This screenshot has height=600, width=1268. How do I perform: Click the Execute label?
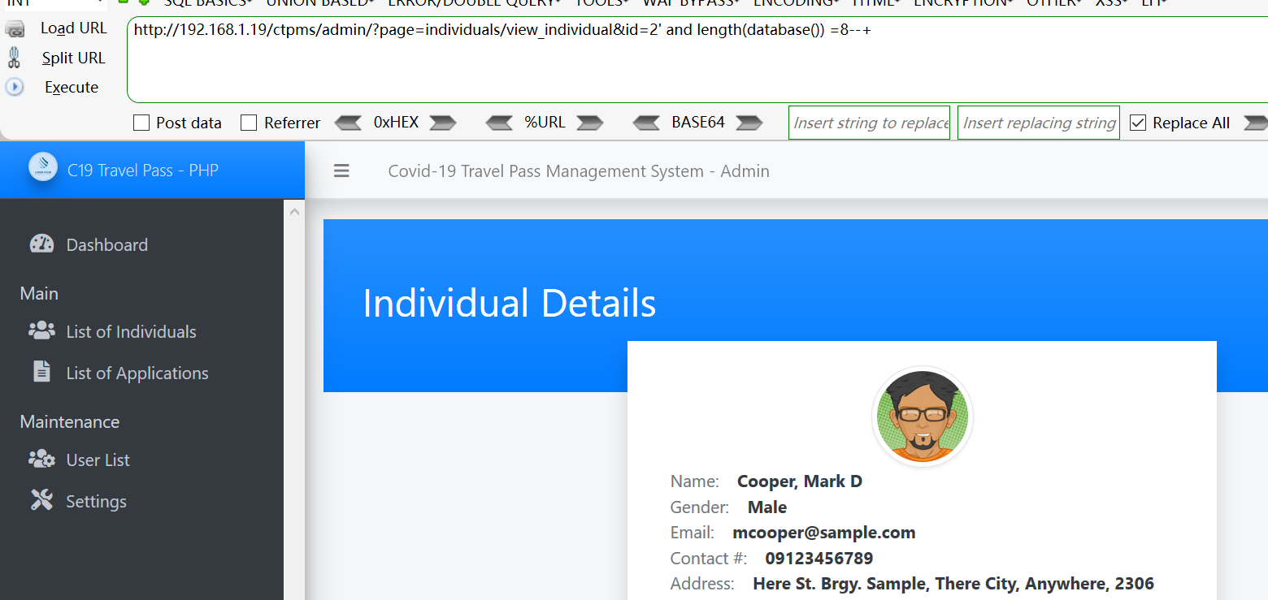coord(72,87)
